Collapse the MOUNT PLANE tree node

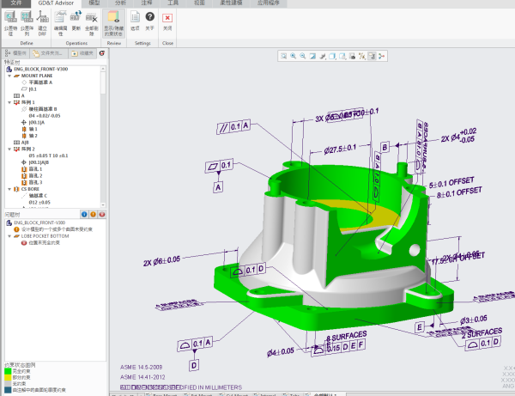(x=9, y=75)
